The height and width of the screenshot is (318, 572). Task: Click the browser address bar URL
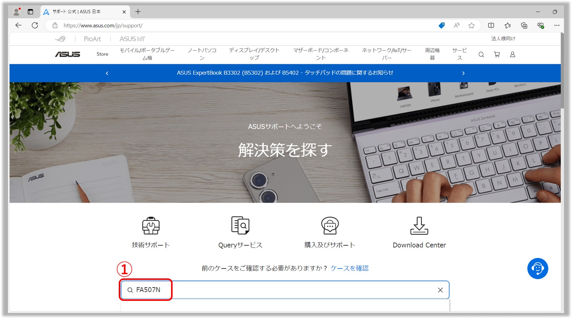(x=103, y=26)
